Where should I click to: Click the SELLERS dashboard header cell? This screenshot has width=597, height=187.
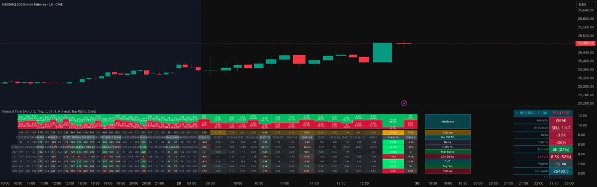pyautogui.click(x=561, y=113)
